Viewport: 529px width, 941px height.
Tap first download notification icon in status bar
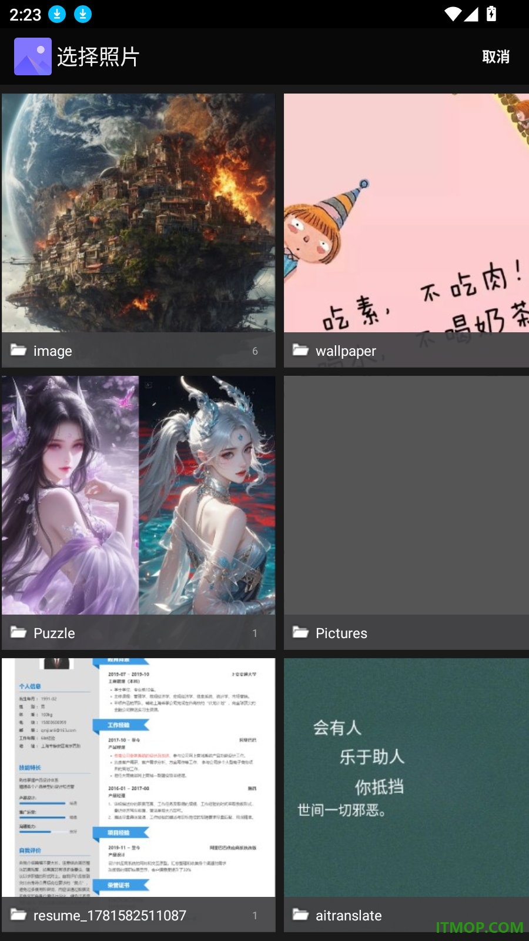57,14
